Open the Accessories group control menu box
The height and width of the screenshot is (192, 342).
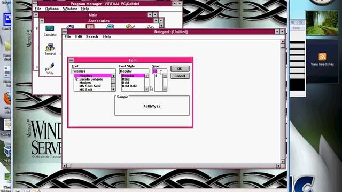click(x=42, y=21)
